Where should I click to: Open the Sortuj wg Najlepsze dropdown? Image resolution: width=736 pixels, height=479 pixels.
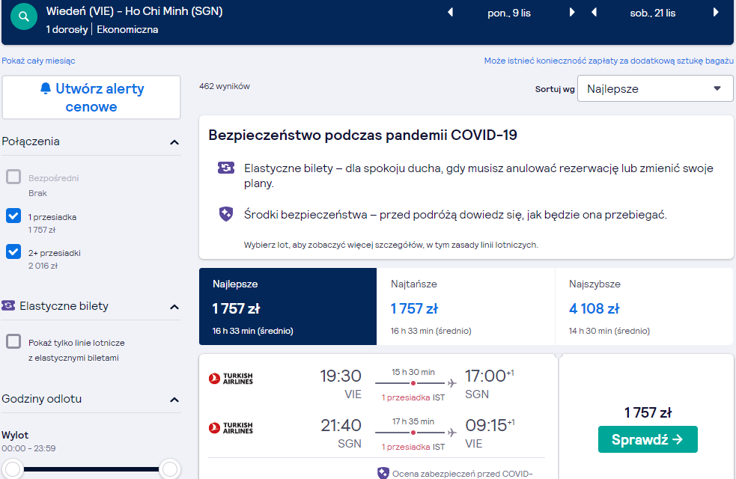[655, 88]
